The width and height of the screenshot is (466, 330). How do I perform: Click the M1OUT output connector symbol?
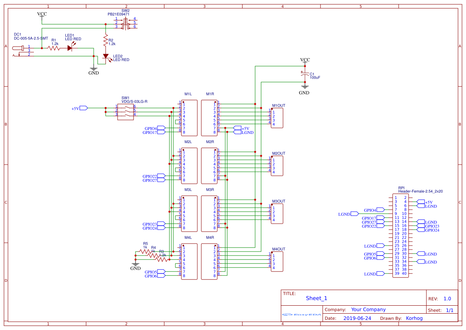click(x=277, y=118)
